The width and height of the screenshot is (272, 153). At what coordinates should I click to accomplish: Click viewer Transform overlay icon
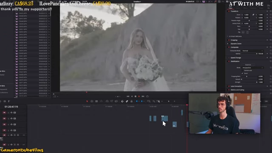(55, 96)
